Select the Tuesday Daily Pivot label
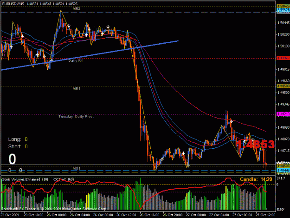The width and height of the screenshot is (290, 218). point(76,117)
